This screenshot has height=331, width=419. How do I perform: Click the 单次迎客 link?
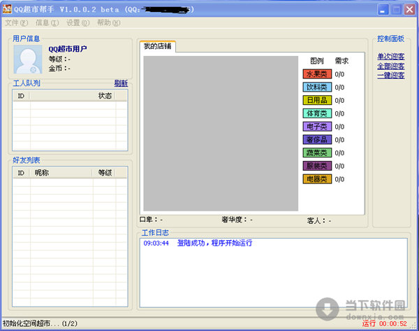pyautogui.click(x=390, y=57)
